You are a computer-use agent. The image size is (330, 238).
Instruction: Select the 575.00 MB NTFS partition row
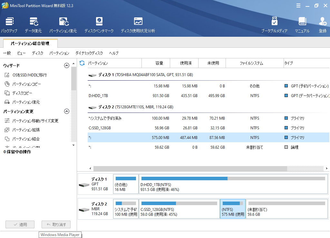pos(209,137)
